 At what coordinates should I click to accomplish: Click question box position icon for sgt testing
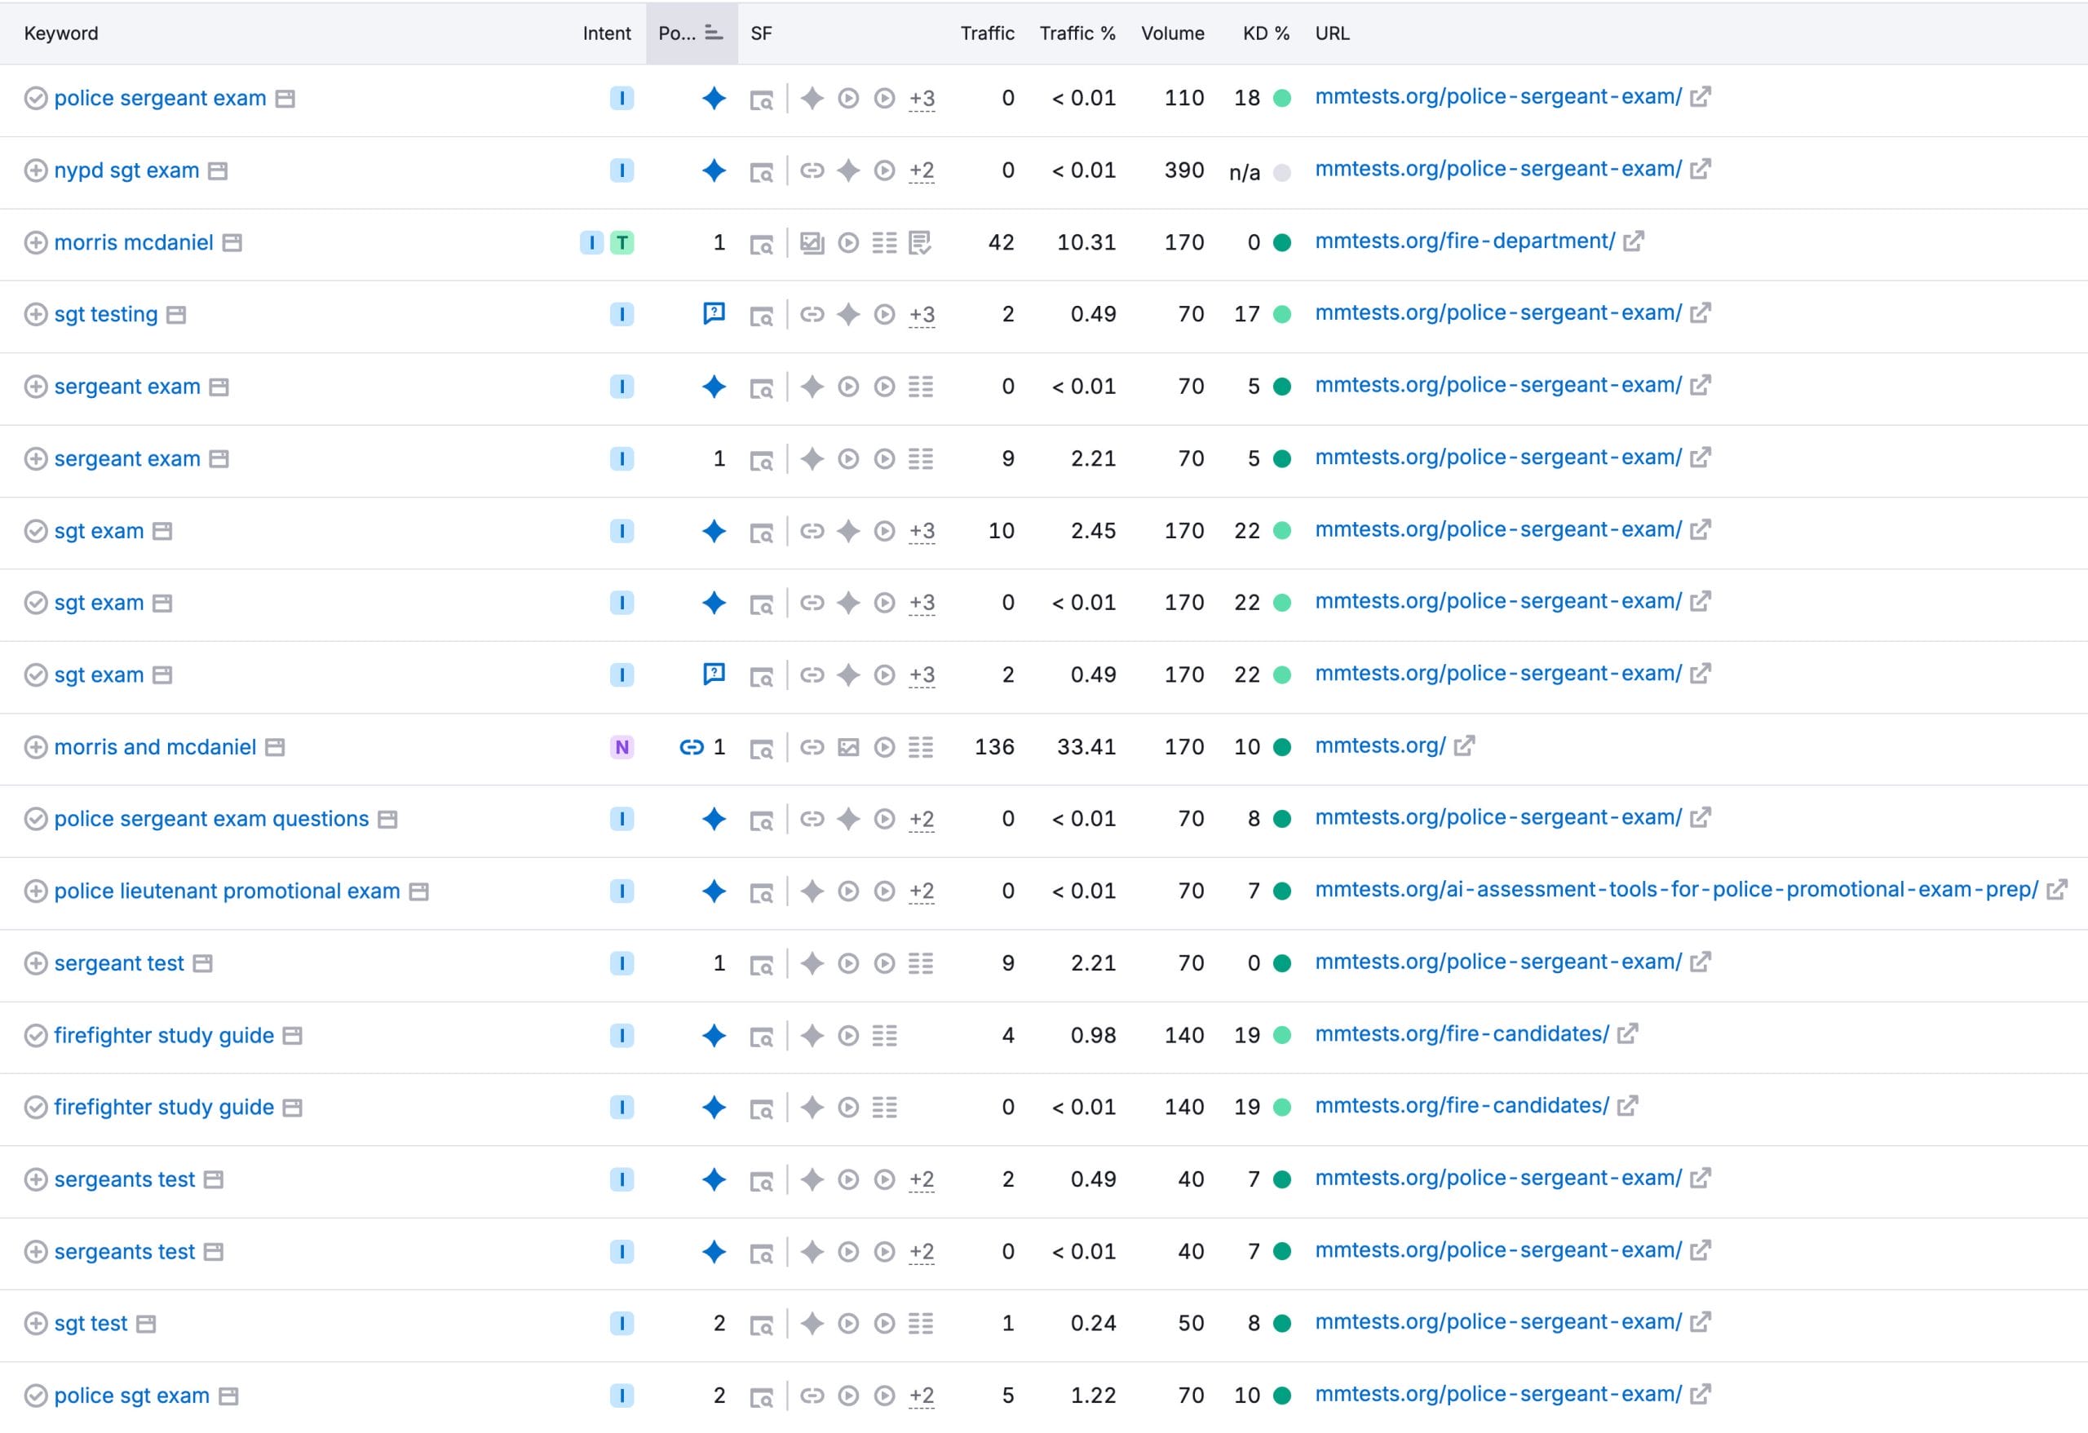[x=714, y=313]
